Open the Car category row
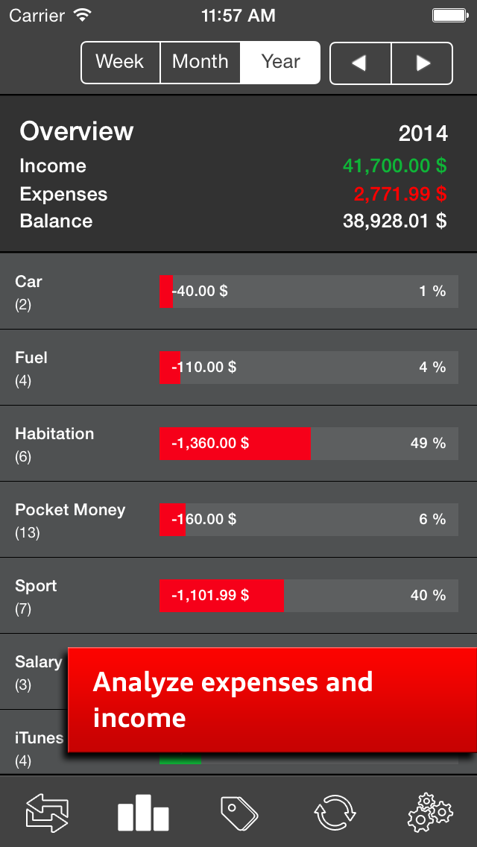 tap(238, 291)
